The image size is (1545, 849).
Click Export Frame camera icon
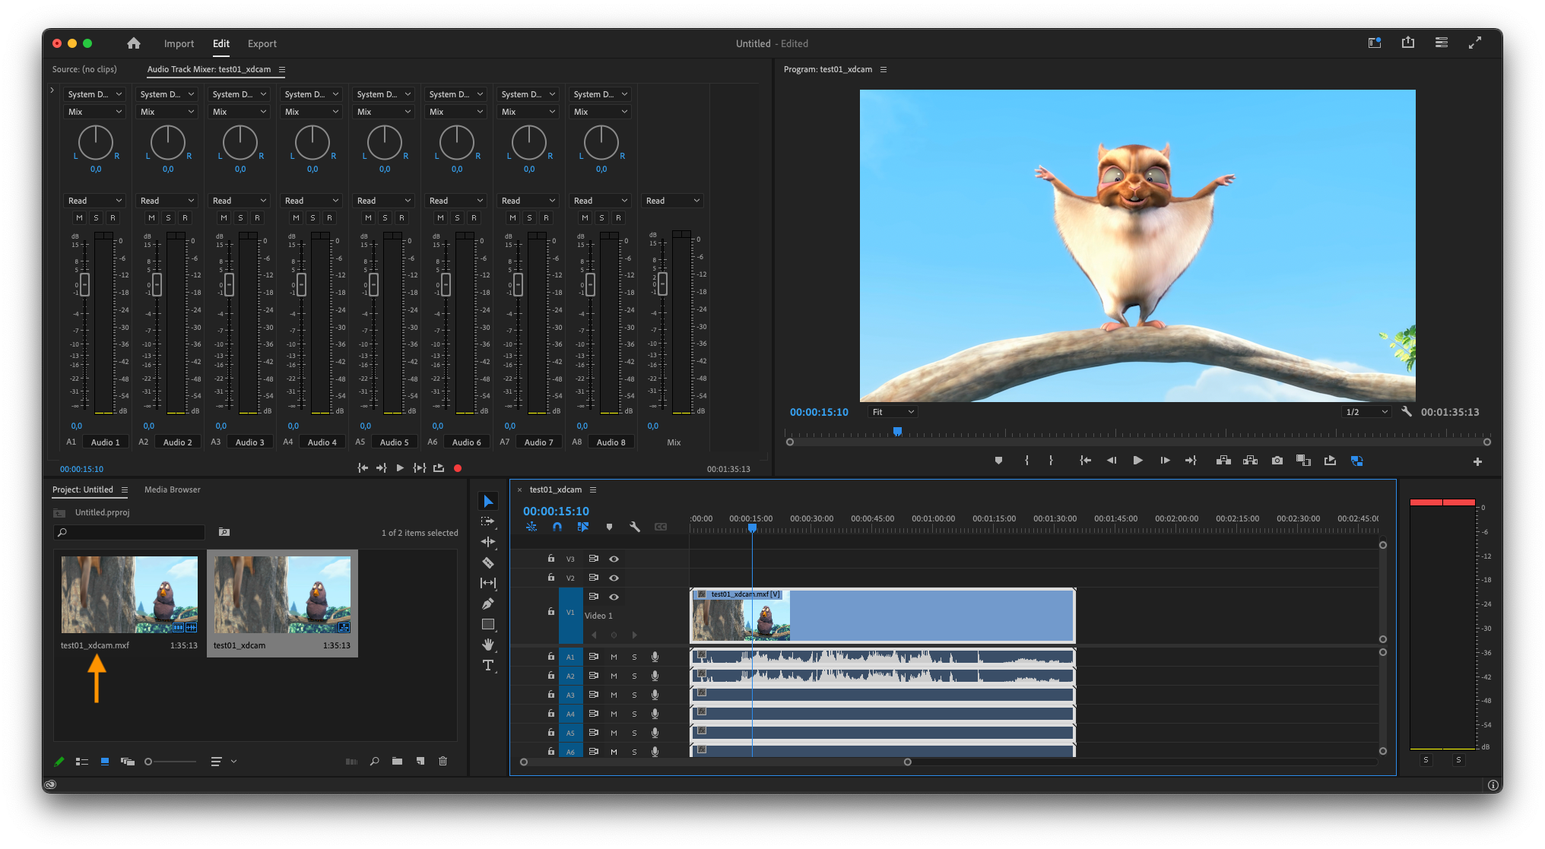pyautogui.click(x=1277, y=461)
